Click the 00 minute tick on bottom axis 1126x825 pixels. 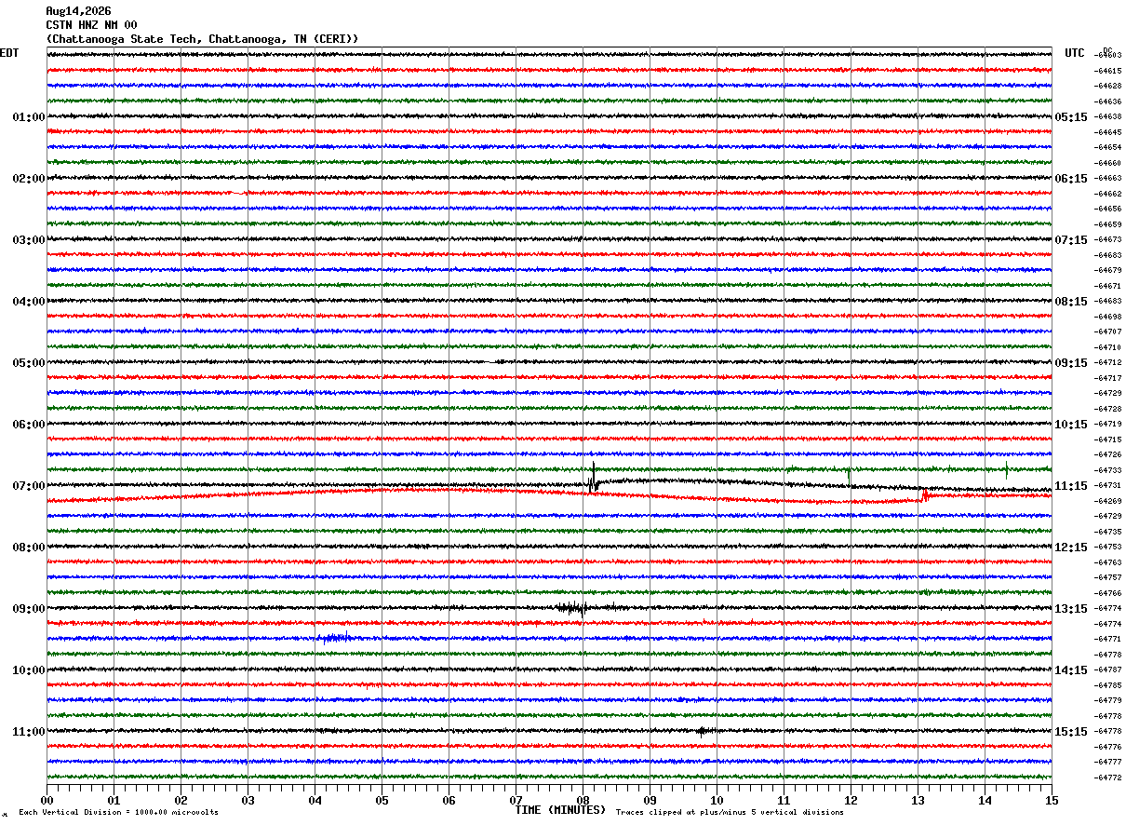pyautogui.click(x=47, y=800)
